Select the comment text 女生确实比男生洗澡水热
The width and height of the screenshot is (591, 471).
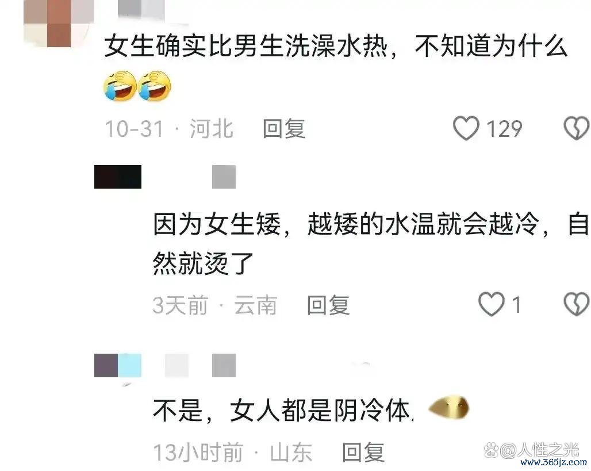pos(245,46)
